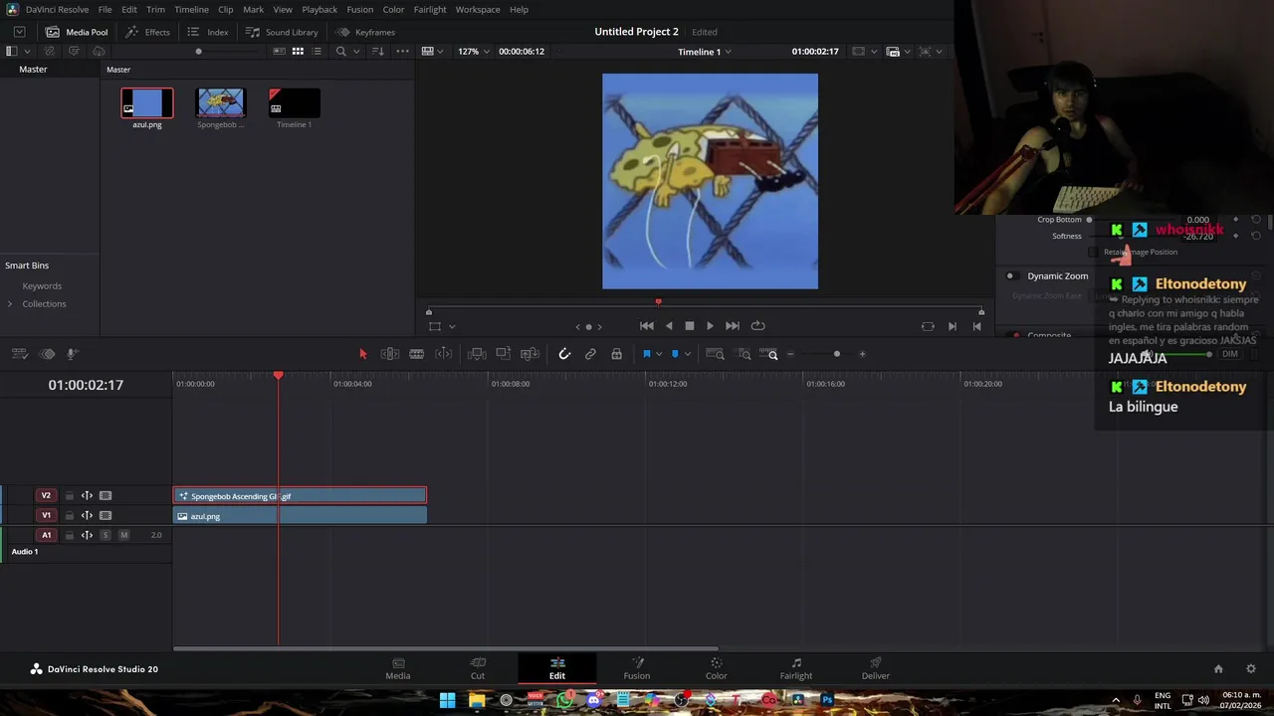This screenshot has width=1274, height=716.
Task: Switch to the Fairlight page tab
Action: pyautogui.click(x=795, y=668)
